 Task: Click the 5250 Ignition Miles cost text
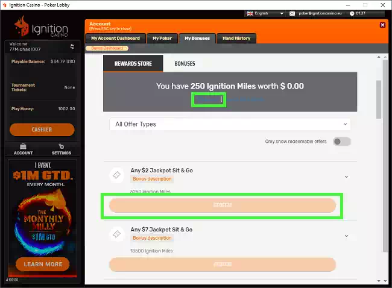click(x=150, y=192)
